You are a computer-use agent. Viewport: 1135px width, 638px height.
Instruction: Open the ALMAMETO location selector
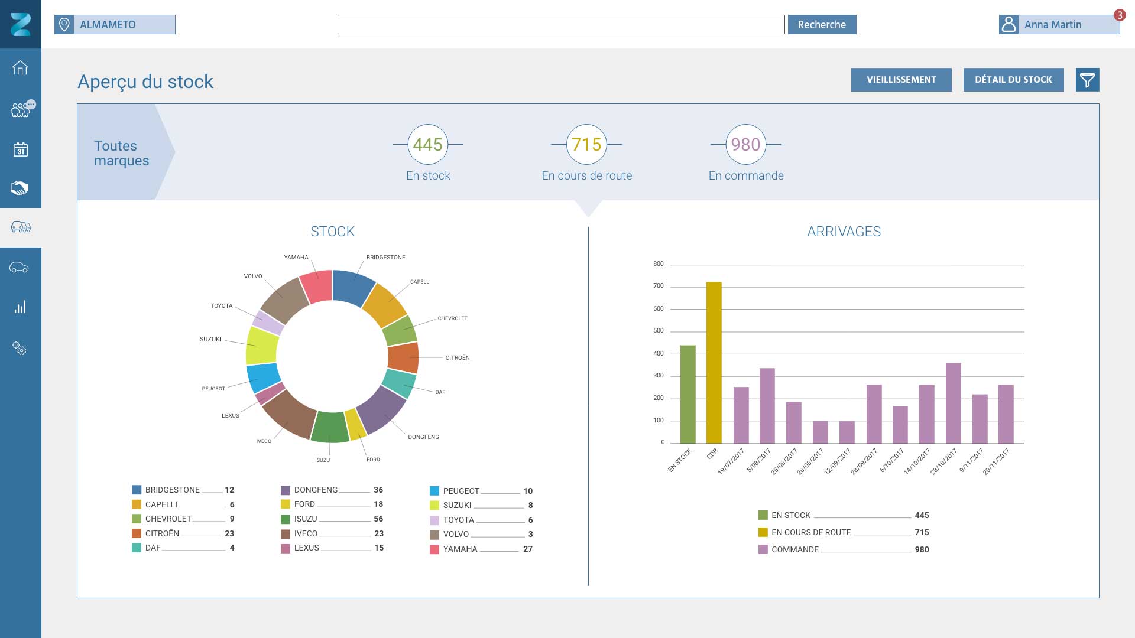click(115, 25)
